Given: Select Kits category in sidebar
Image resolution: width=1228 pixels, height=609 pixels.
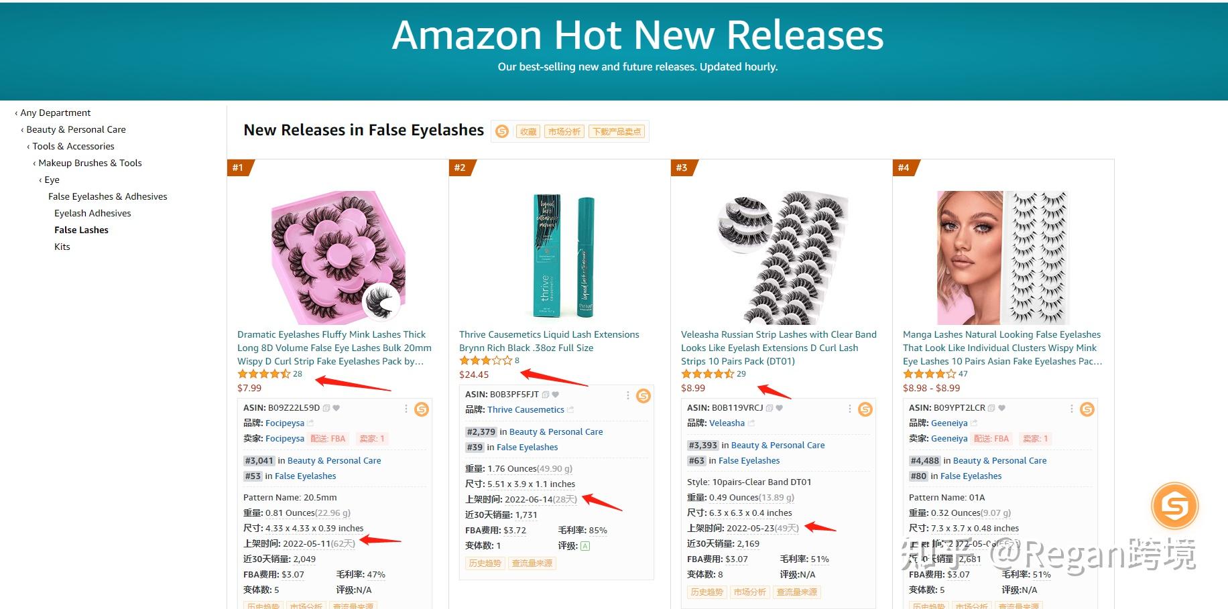Looking at the screenshot, I should point(62,247).
